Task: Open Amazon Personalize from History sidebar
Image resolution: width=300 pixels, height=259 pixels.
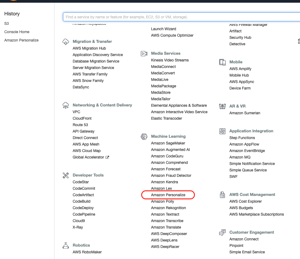Action: point(22,40)
